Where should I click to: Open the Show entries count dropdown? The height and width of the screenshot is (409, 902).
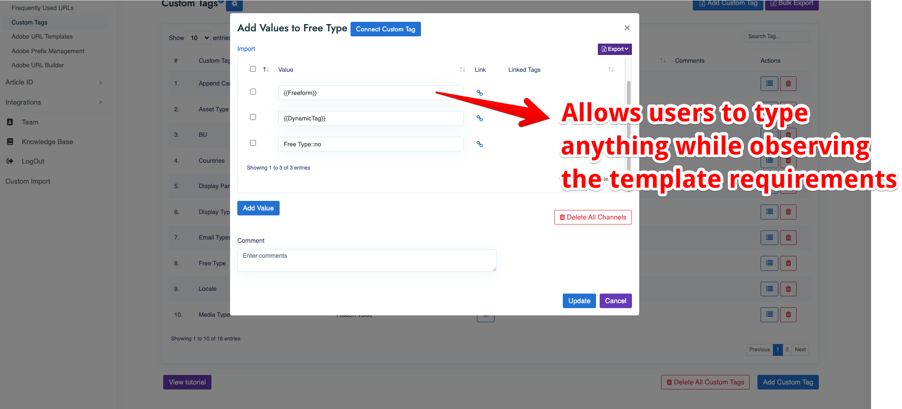tap(200, 38)
